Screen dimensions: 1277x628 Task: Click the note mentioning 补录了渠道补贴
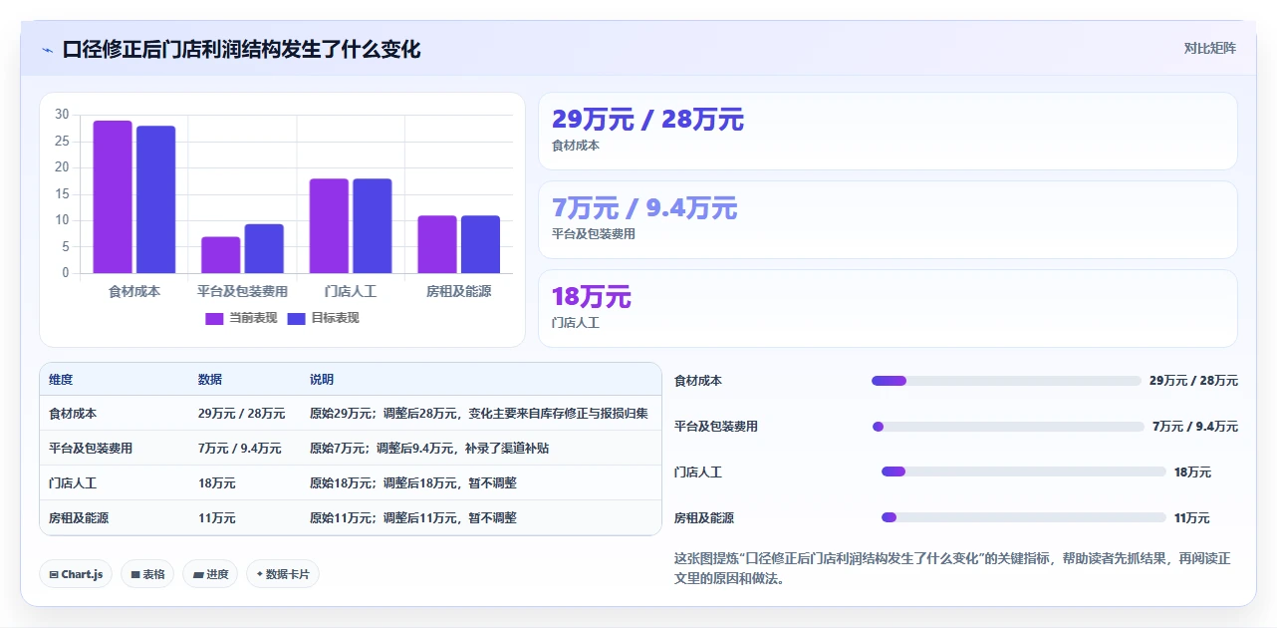[x=429, y=449]
